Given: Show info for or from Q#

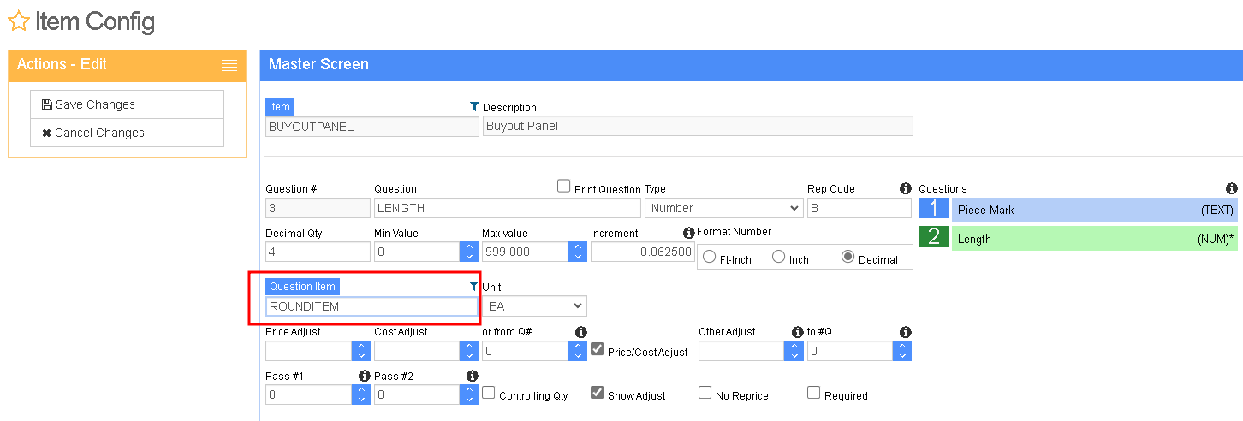Looking at the screenshot, I should 580,331.
